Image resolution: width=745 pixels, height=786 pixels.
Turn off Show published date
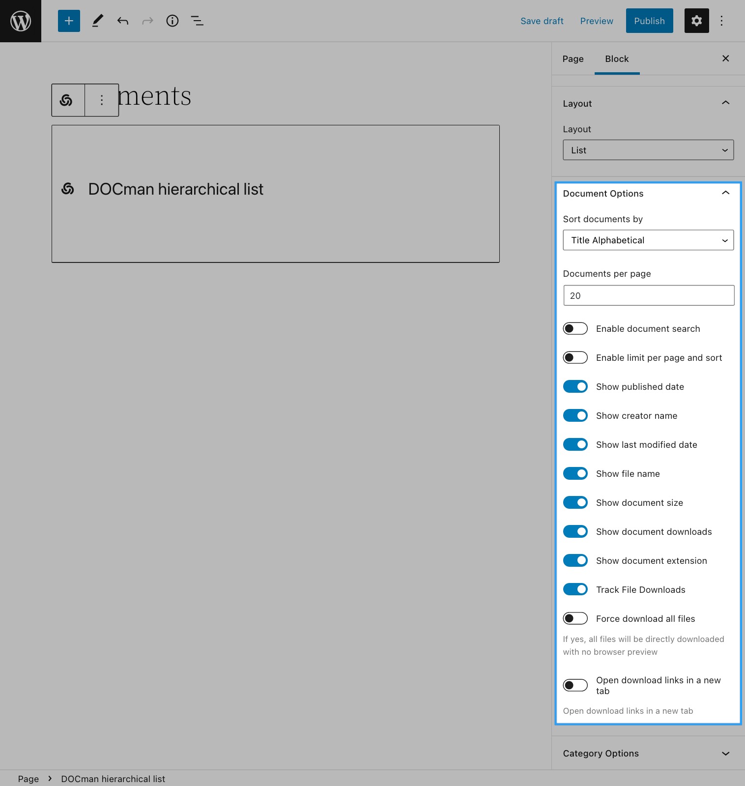(575, 386)
